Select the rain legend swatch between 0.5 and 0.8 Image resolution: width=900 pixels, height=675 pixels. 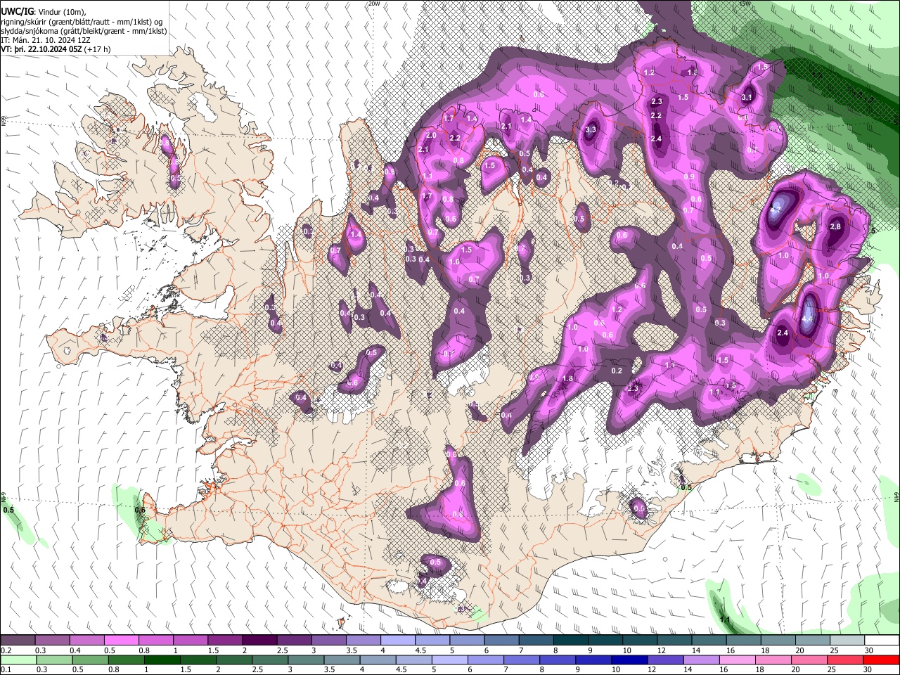90,660
